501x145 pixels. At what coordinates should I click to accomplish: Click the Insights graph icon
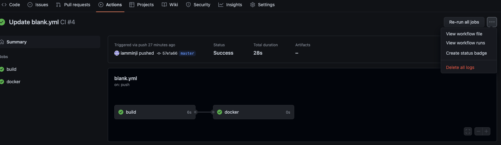coord(221,5)
